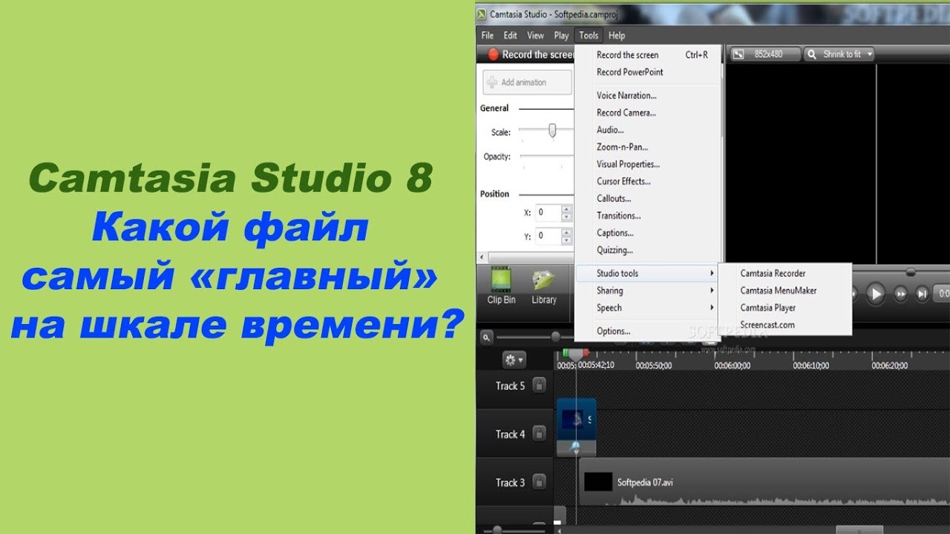
Task: Open the Library panel
Action: (x=543, y=286)
